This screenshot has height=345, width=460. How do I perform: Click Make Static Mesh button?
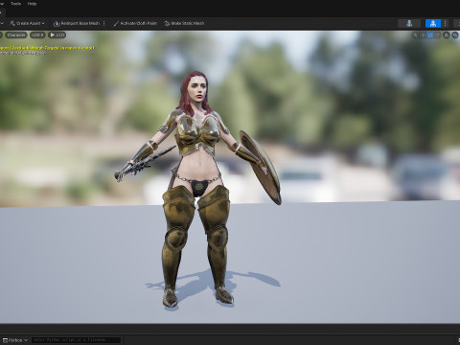pyautogui.click(x=184, y=23)
